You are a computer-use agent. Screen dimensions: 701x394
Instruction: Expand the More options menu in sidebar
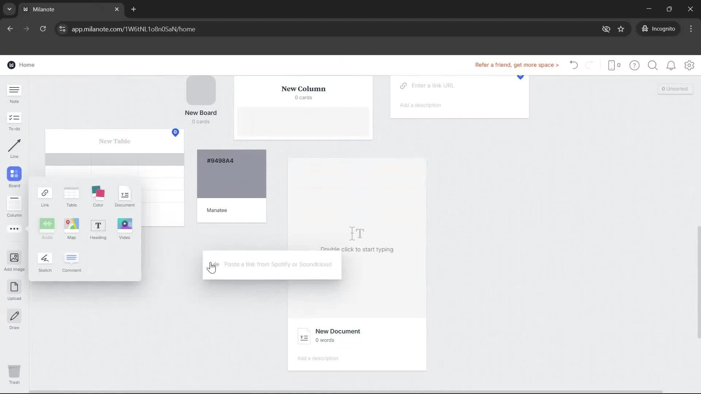tap(14, 229)
